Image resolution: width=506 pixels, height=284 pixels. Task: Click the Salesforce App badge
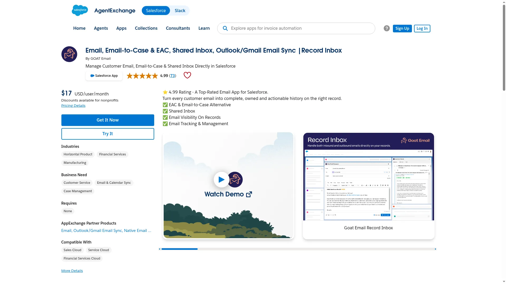pyautogui.click(x=104, y=76)
